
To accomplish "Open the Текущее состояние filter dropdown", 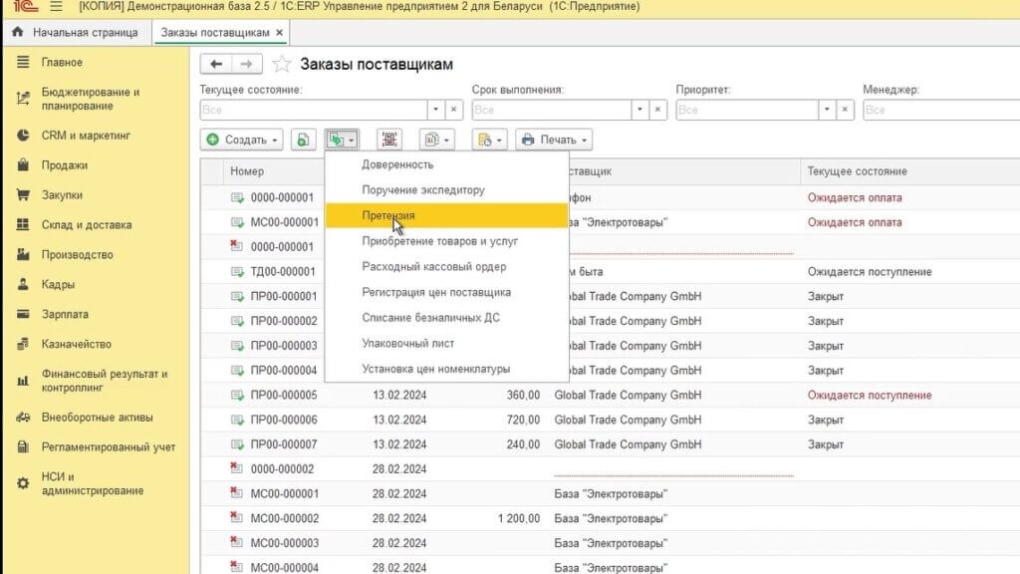I will coord(434,110).
